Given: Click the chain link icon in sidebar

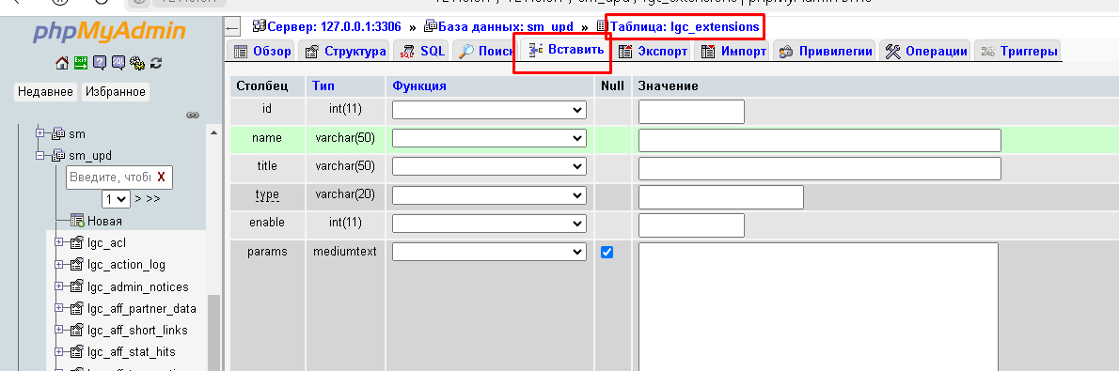Looking at the screenshot, I should pyautogui.click(x=192, y=115).
